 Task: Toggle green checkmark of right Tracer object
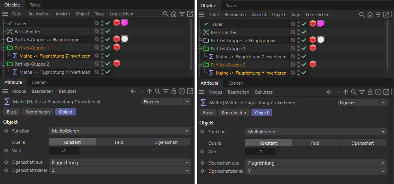304,24
